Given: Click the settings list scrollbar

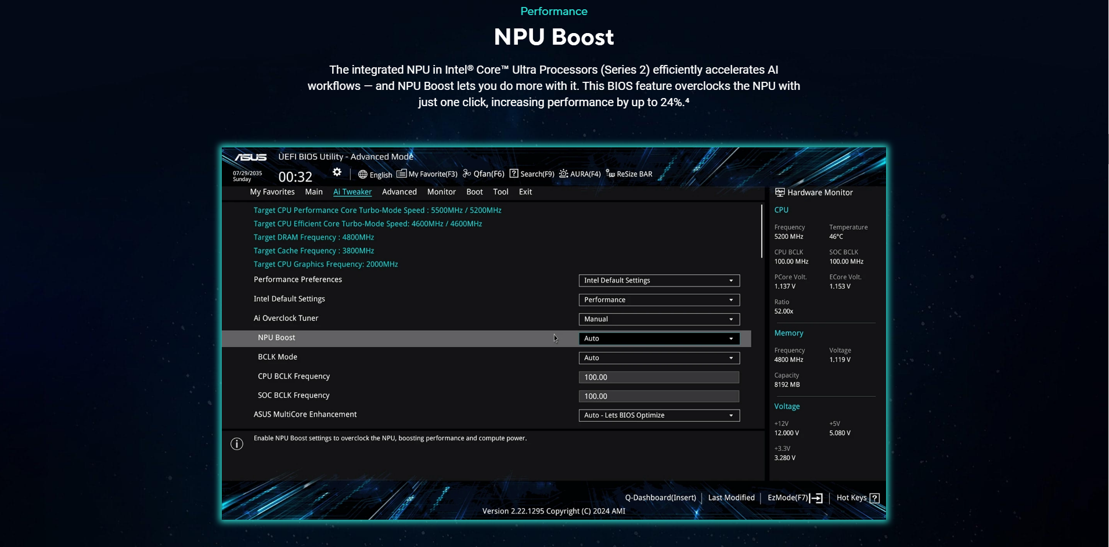Looking at the screenshot, I should [x=761, y=231].
